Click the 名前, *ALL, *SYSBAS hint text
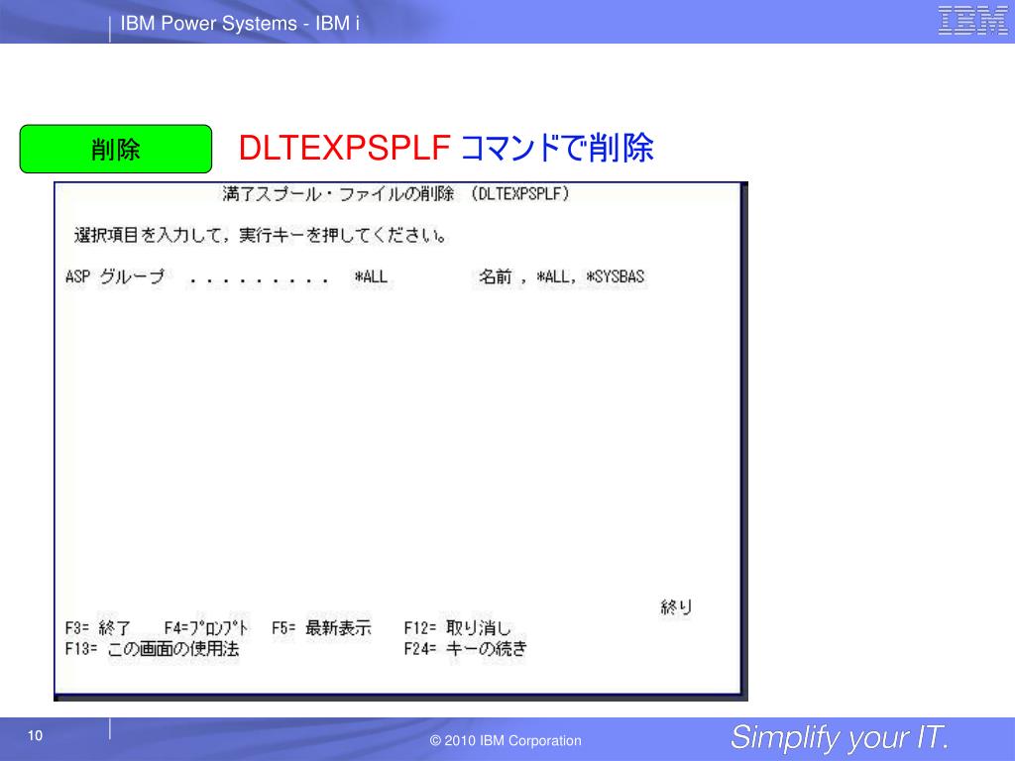1015x761 pixels. coord(562,277)
